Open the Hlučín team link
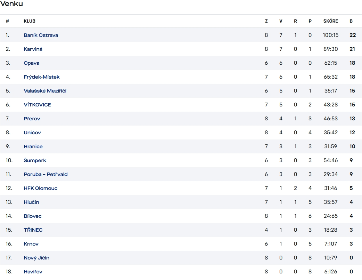The image size is (362, 280). (x=31, y=202)
